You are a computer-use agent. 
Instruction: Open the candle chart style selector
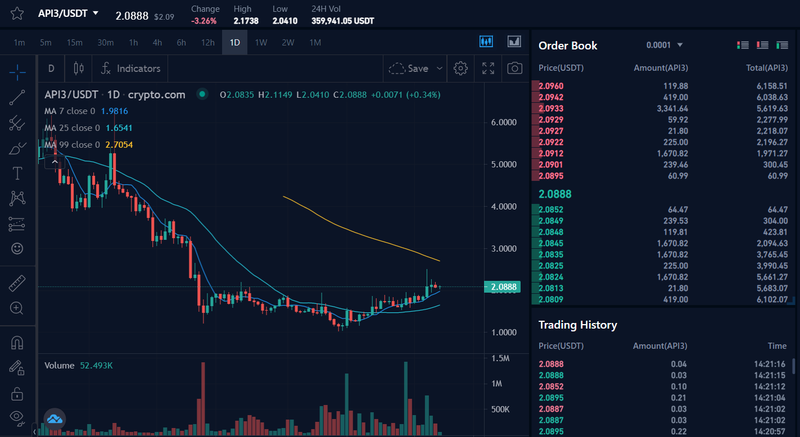[x=78, y=69]
